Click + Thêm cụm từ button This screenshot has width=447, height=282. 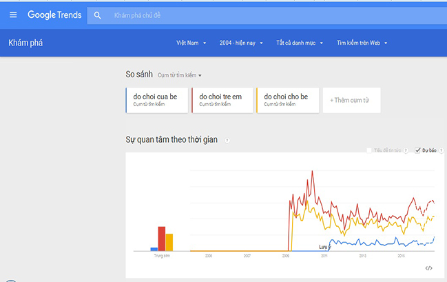[351, 100]
